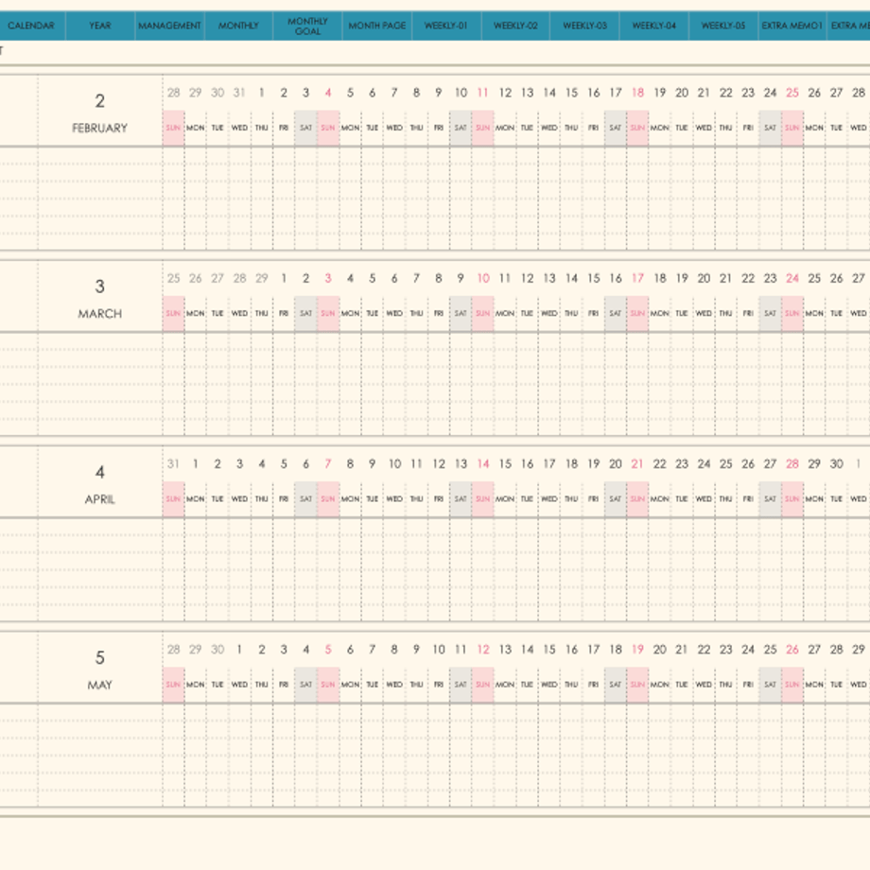Click SUN label under March 17
This screenshot has height=870, width=870.
(x=637, y=314)
